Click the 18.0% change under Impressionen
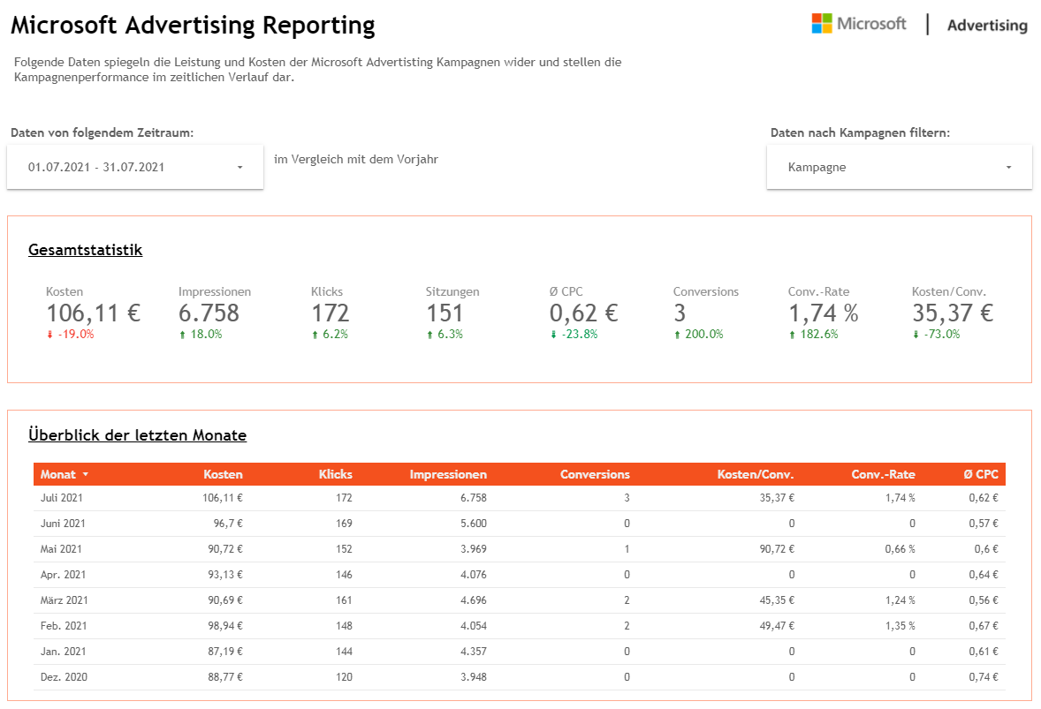Viewport: 1041px width, 709px height. coord(201,335)
